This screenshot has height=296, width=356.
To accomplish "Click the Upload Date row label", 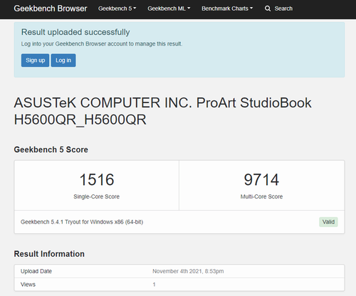I will pyautogui.click(x=36, y=271).
